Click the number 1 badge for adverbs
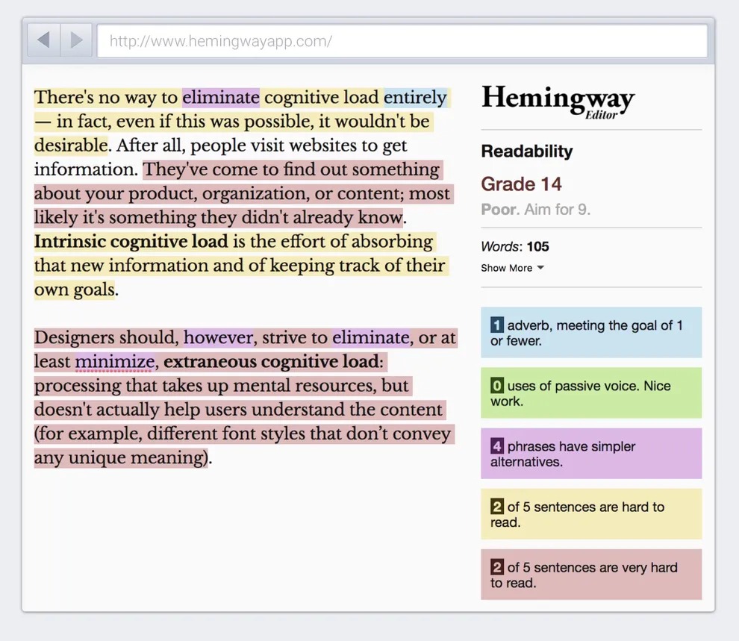Screen dimensions: 739x641 (x=496, y=325)
